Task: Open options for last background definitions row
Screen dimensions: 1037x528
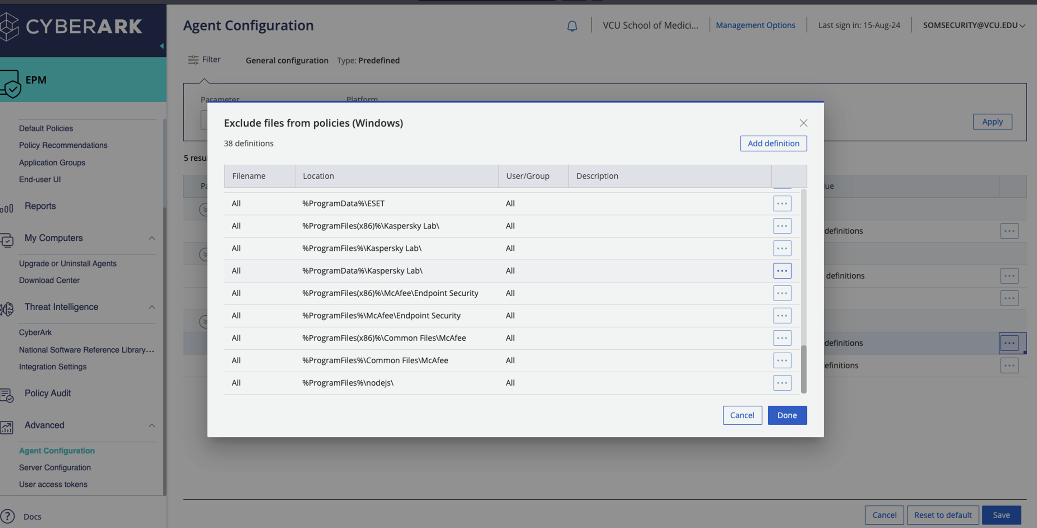Action: click(x=1009, y=366)
